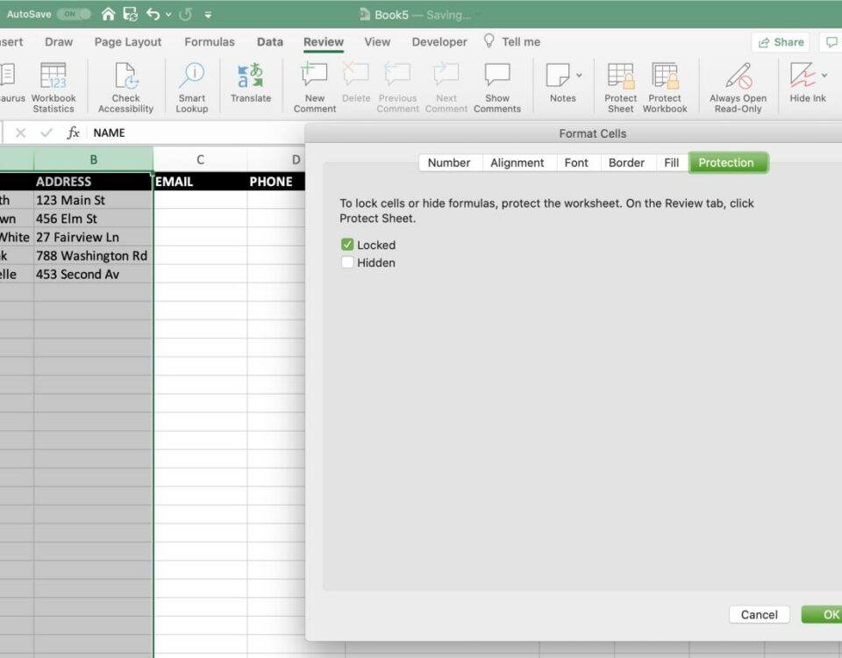This screenshot has width=842, height=658.
Task: Click the formula bar containing NAME
Action: 196,132
